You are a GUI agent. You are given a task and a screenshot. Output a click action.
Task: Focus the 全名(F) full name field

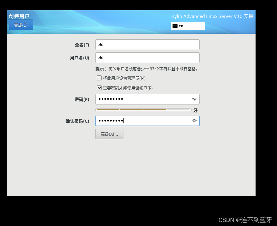point(147,45)
